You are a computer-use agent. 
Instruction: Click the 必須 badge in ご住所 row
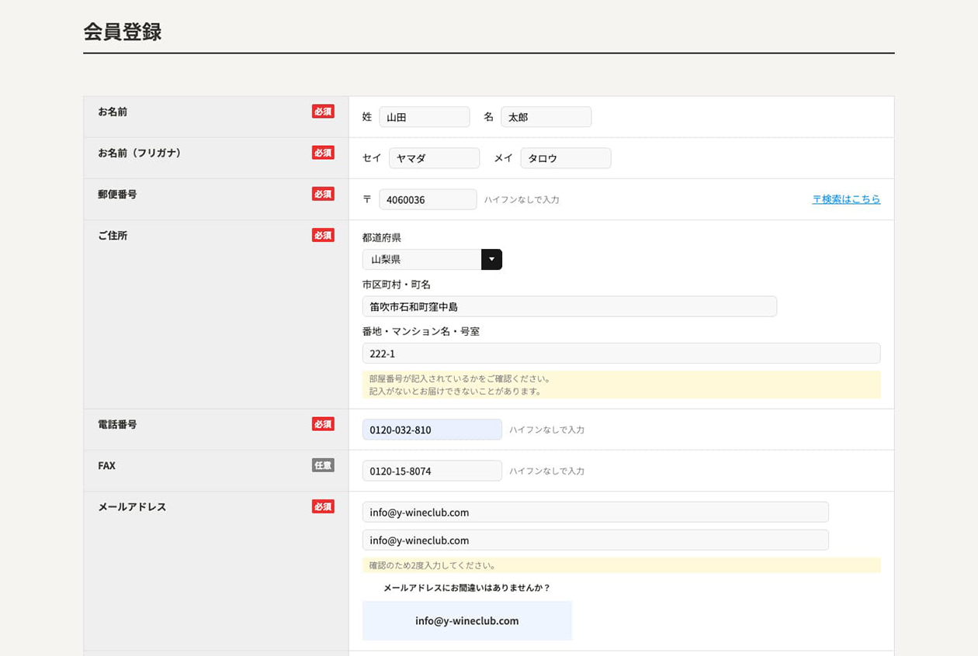[323, 235]
